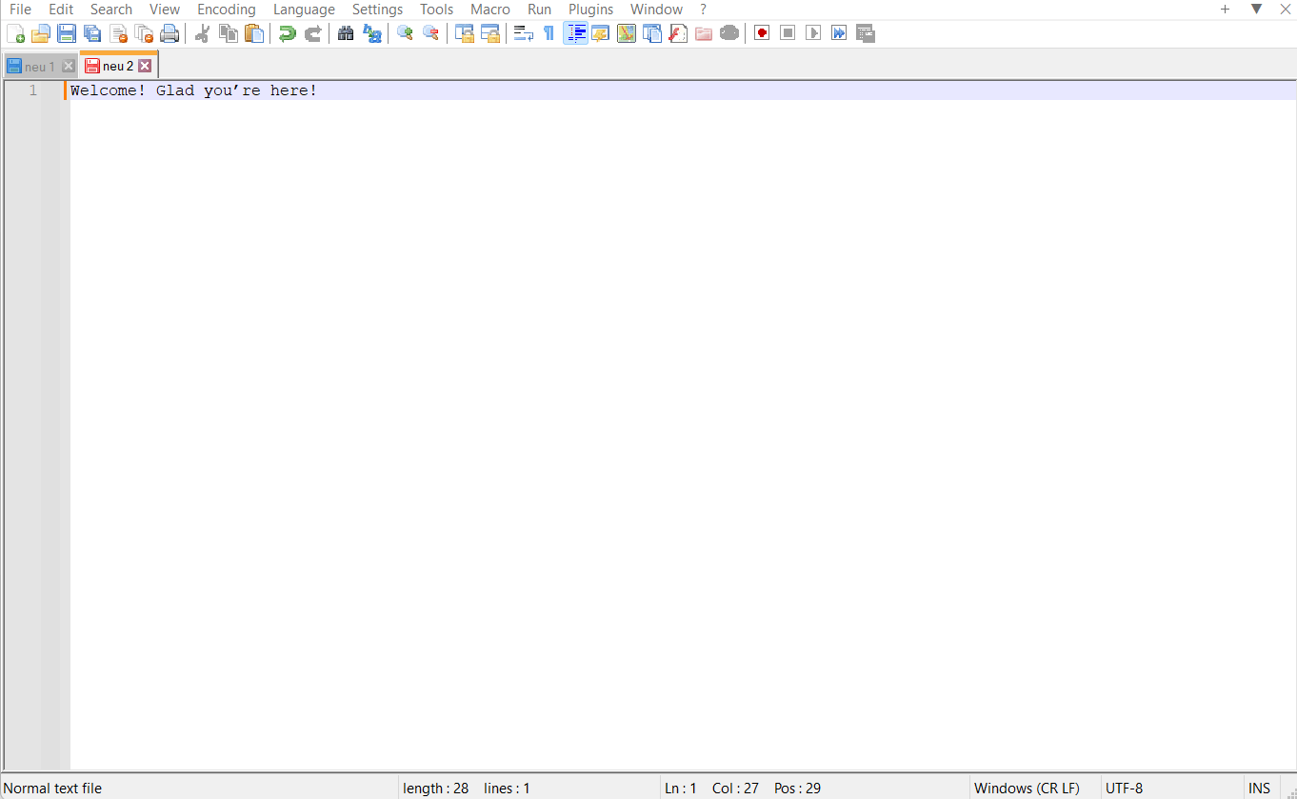Cut text using the scissors icon
Viewport: 1297px width, 799px height.
(x=202, y=32)
